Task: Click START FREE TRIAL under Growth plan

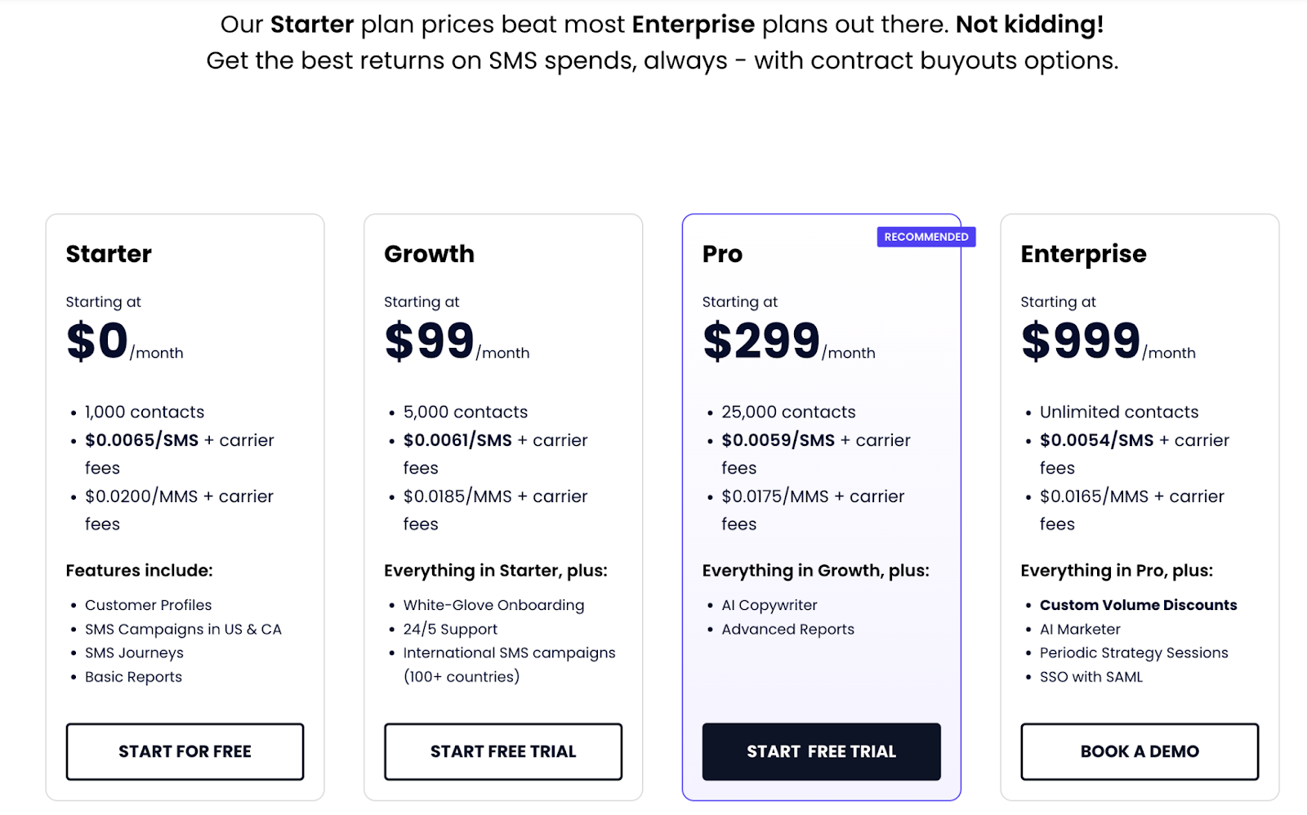Action: [x=503, y=751]
